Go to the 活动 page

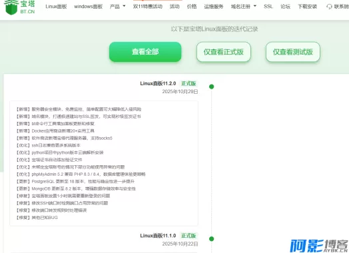174,7
